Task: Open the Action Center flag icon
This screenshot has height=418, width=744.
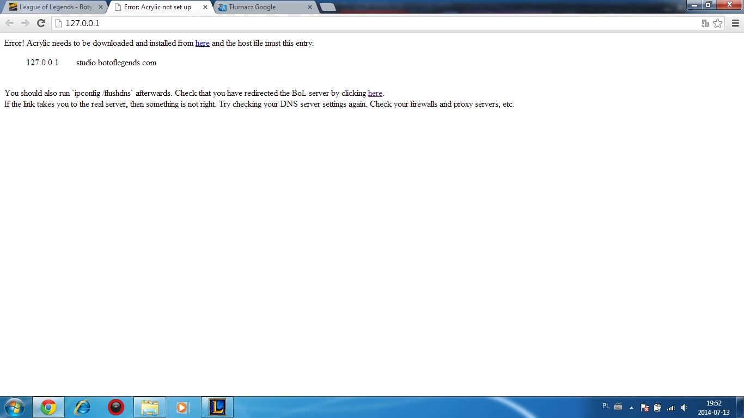Action: 644,407
